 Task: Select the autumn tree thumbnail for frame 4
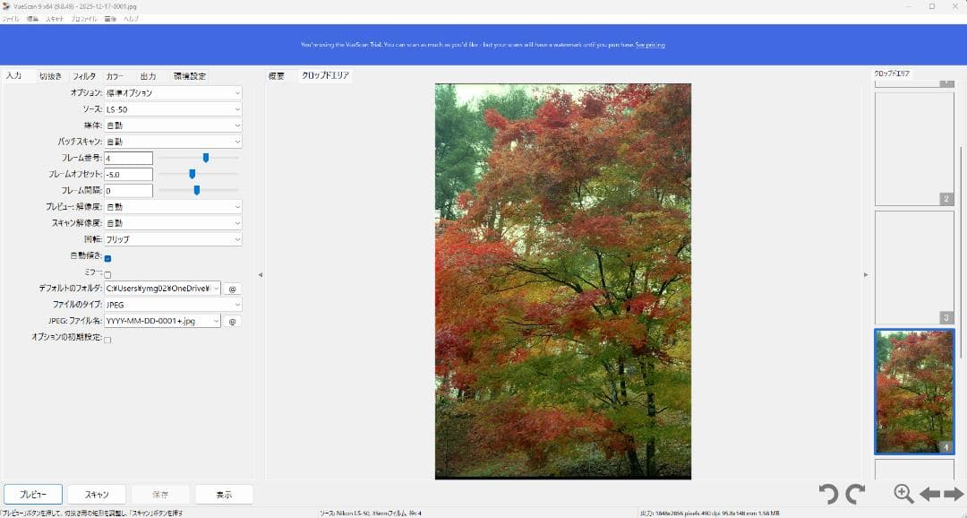[x=914, y=392]
